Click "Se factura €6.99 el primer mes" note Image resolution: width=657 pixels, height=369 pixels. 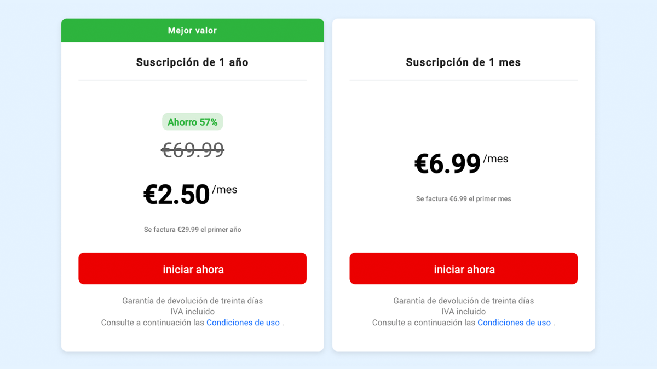tap(463, 199)
